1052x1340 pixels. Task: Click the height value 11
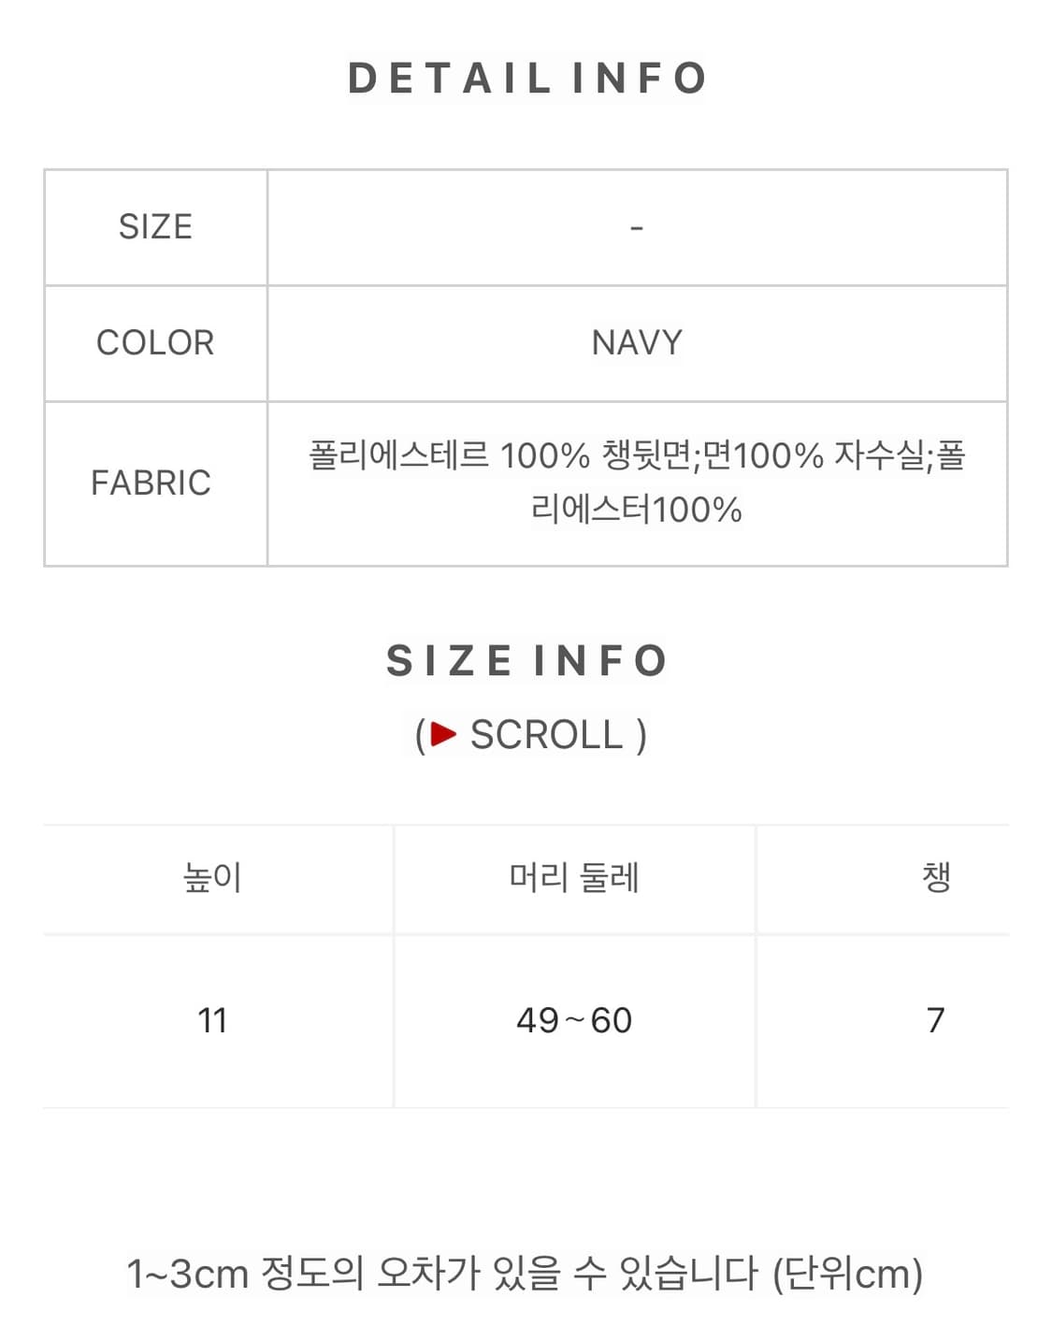coord(213,1020)
